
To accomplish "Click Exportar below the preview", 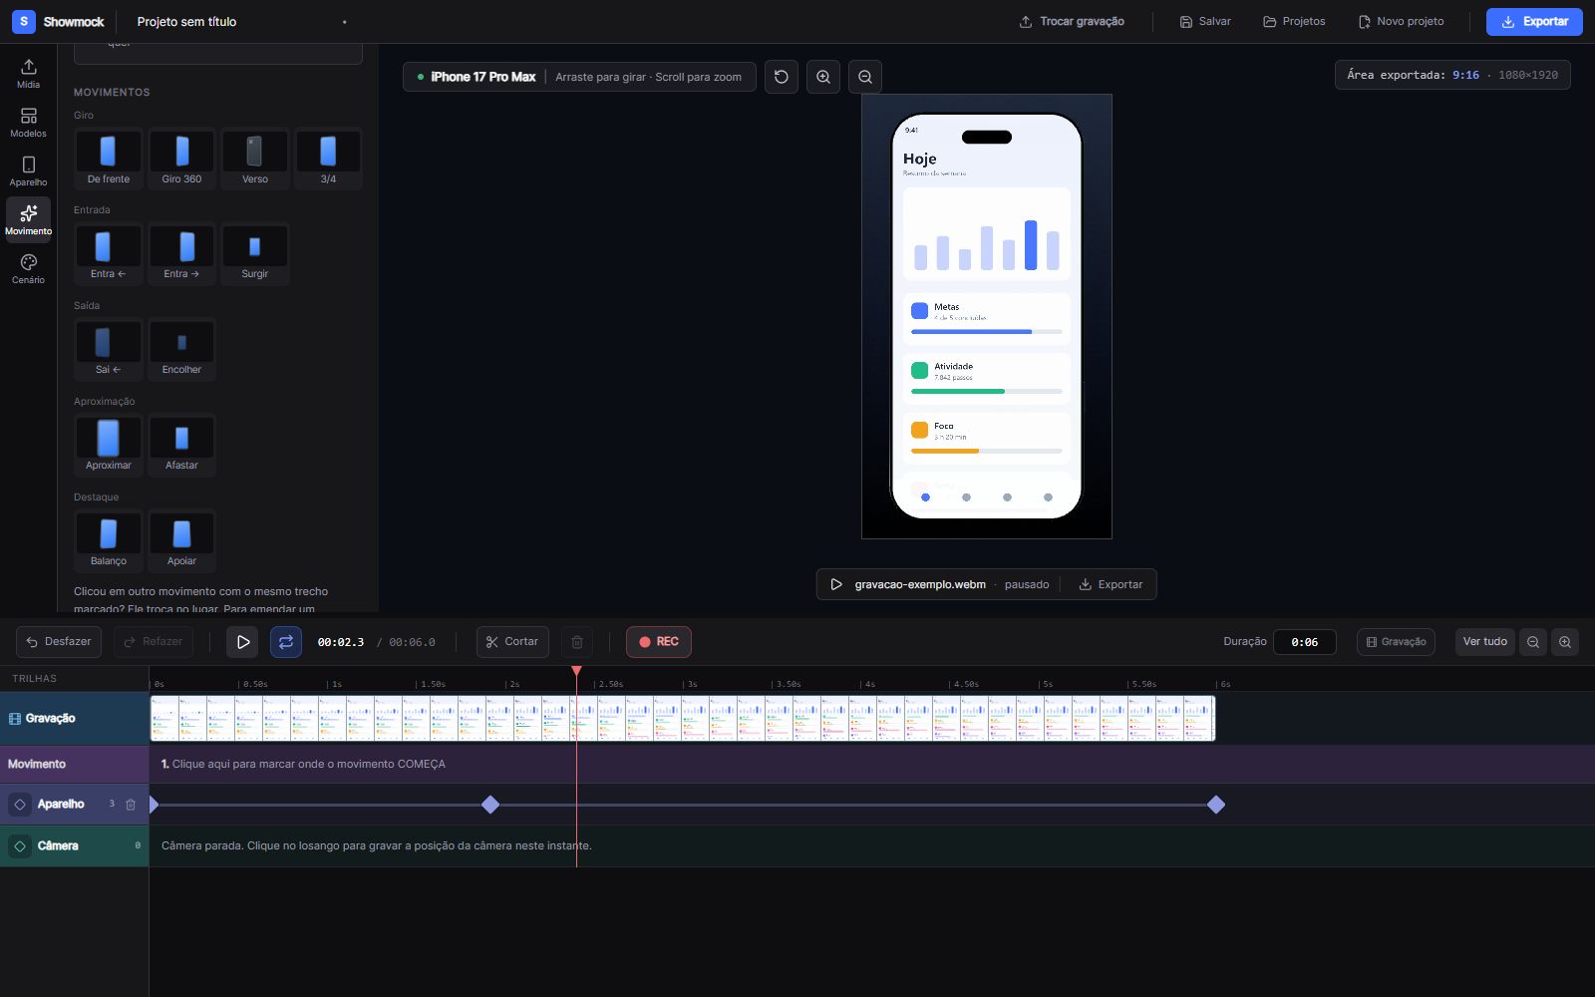I will click(x=1111, y=584).
